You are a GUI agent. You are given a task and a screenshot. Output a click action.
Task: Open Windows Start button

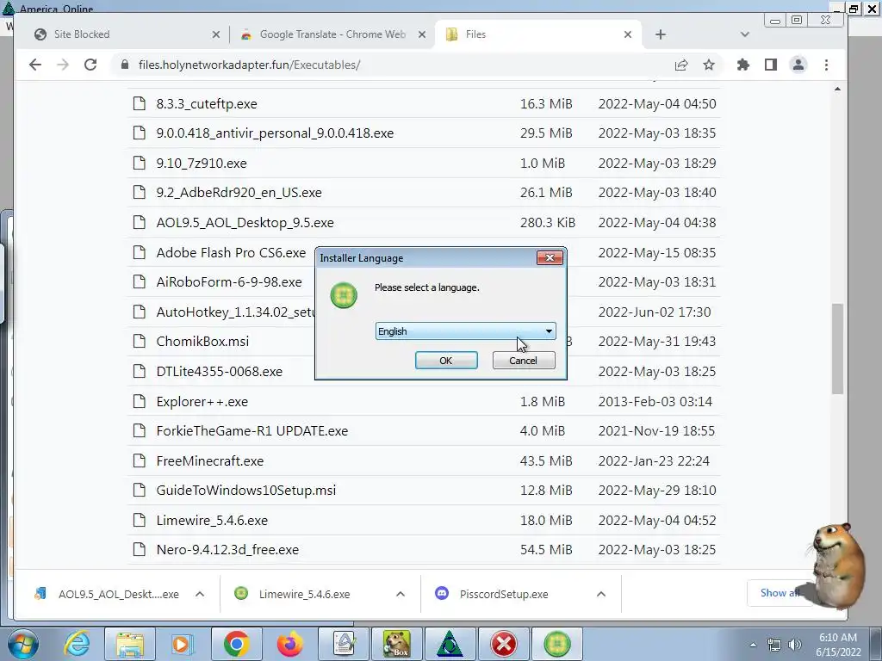(x=22, y=644)
